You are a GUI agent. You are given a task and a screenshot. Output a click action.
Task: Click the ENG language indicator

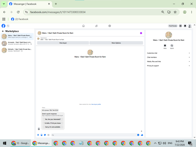[x=170, y=143]
